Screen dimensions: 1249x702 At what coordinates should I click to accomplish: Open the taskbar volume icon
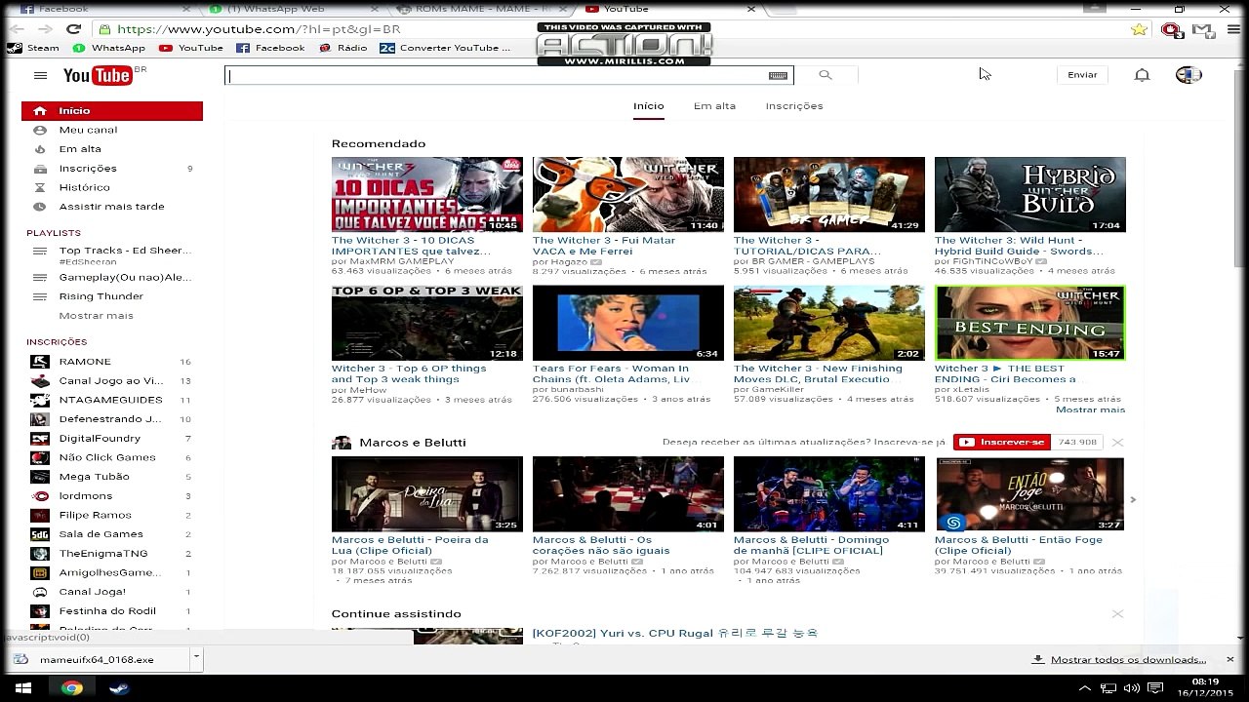(x=1132, y=688)
